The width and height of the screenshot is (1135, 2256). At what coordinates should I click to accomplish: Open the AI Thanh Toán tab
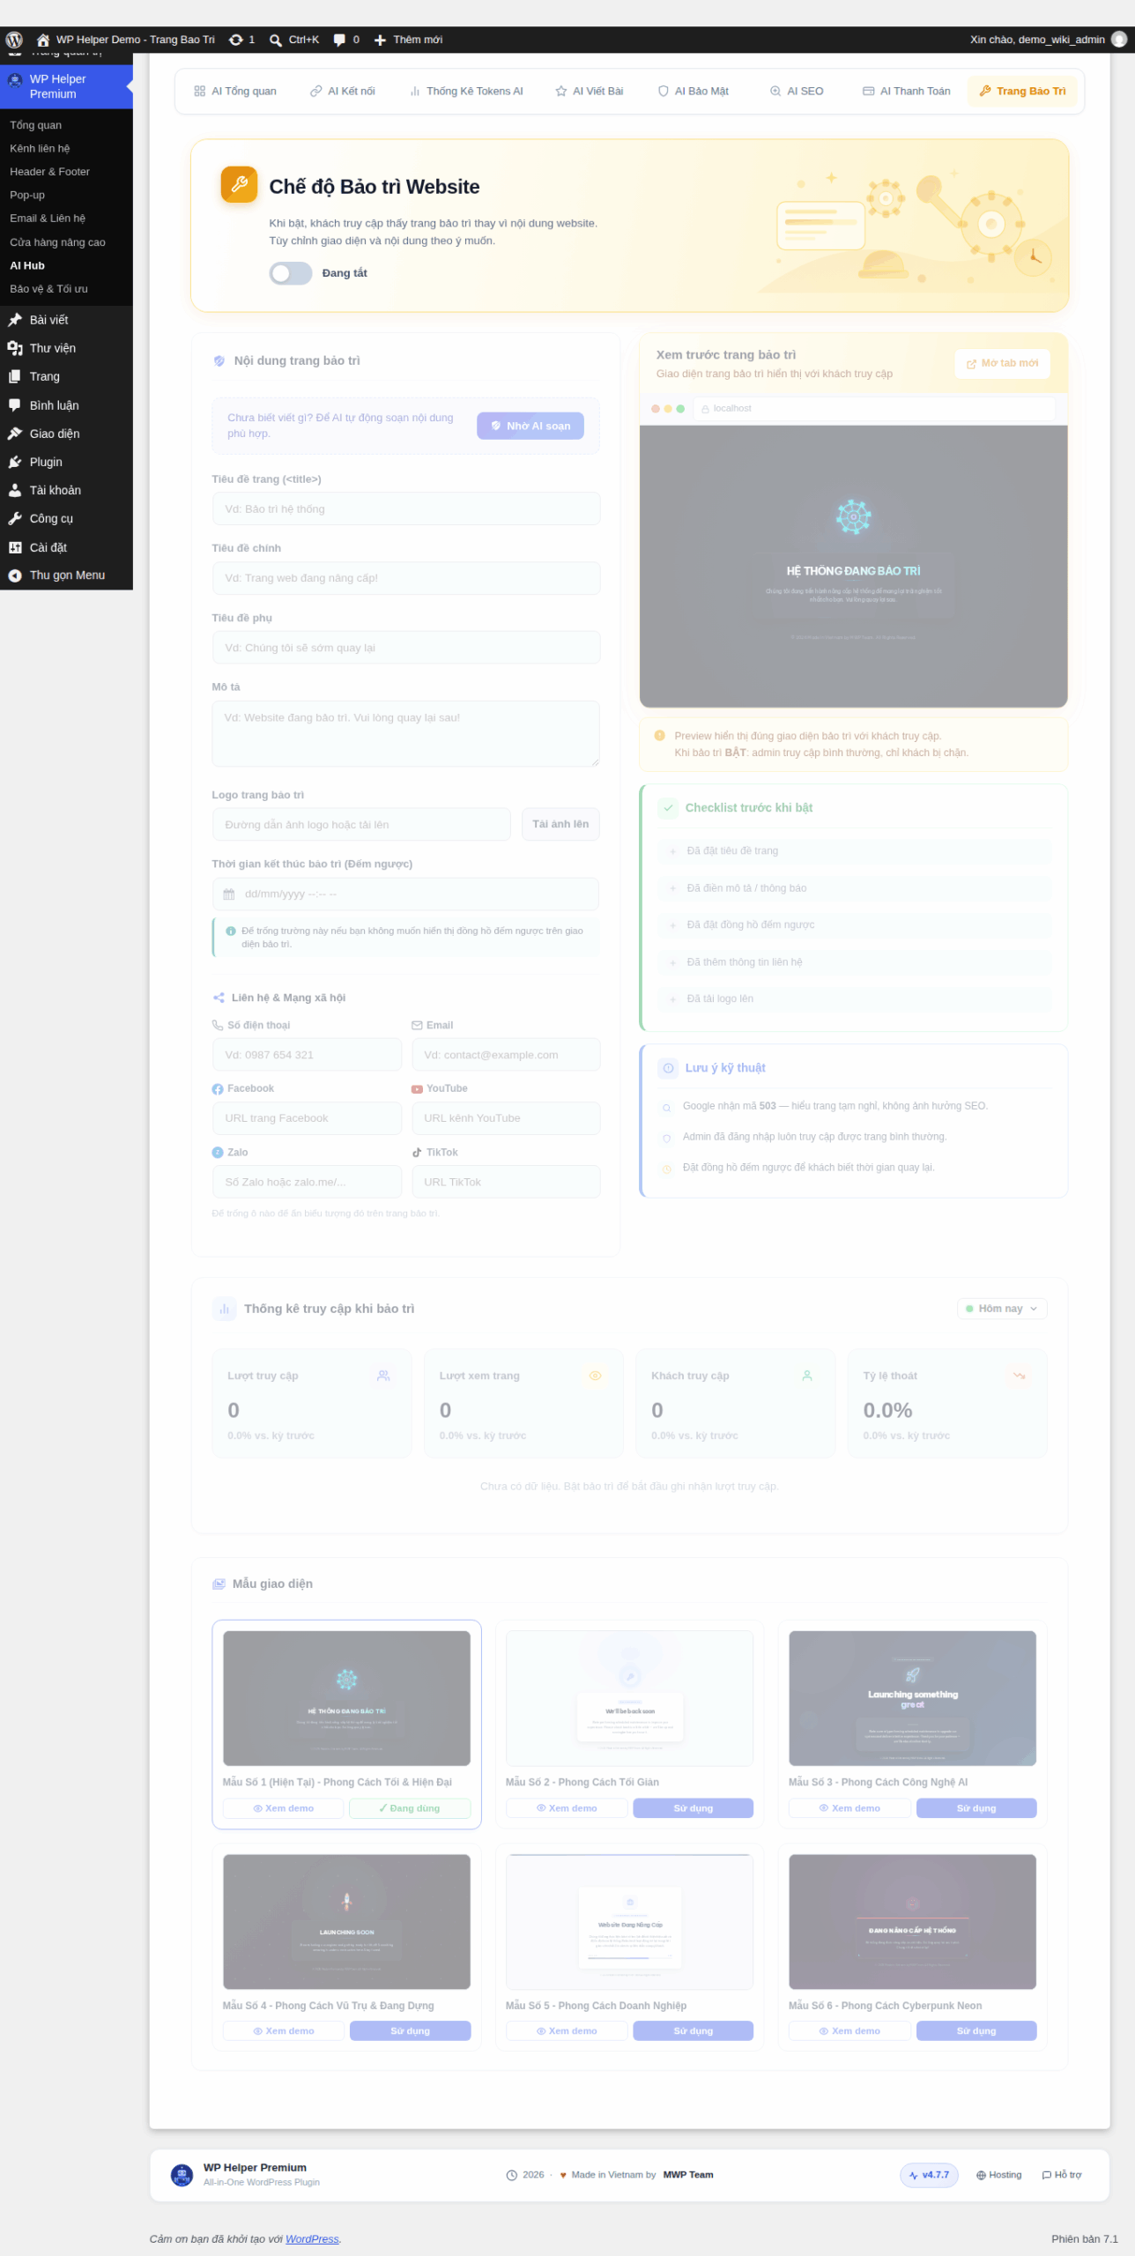(906, 91)
